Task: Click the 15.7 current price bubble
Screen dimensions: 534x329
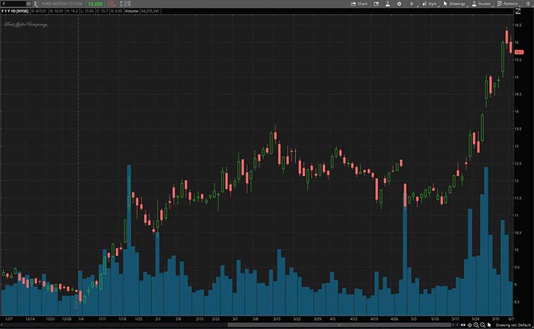Action: 519,52
